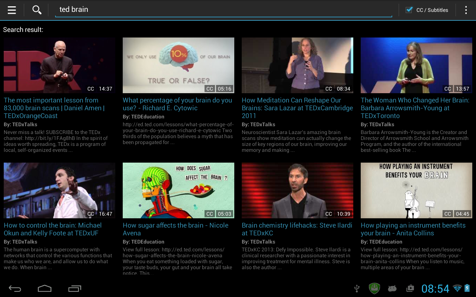Tap the CC badge on instrument video
This screenshot has height=297, width=476.
point(448,214)
